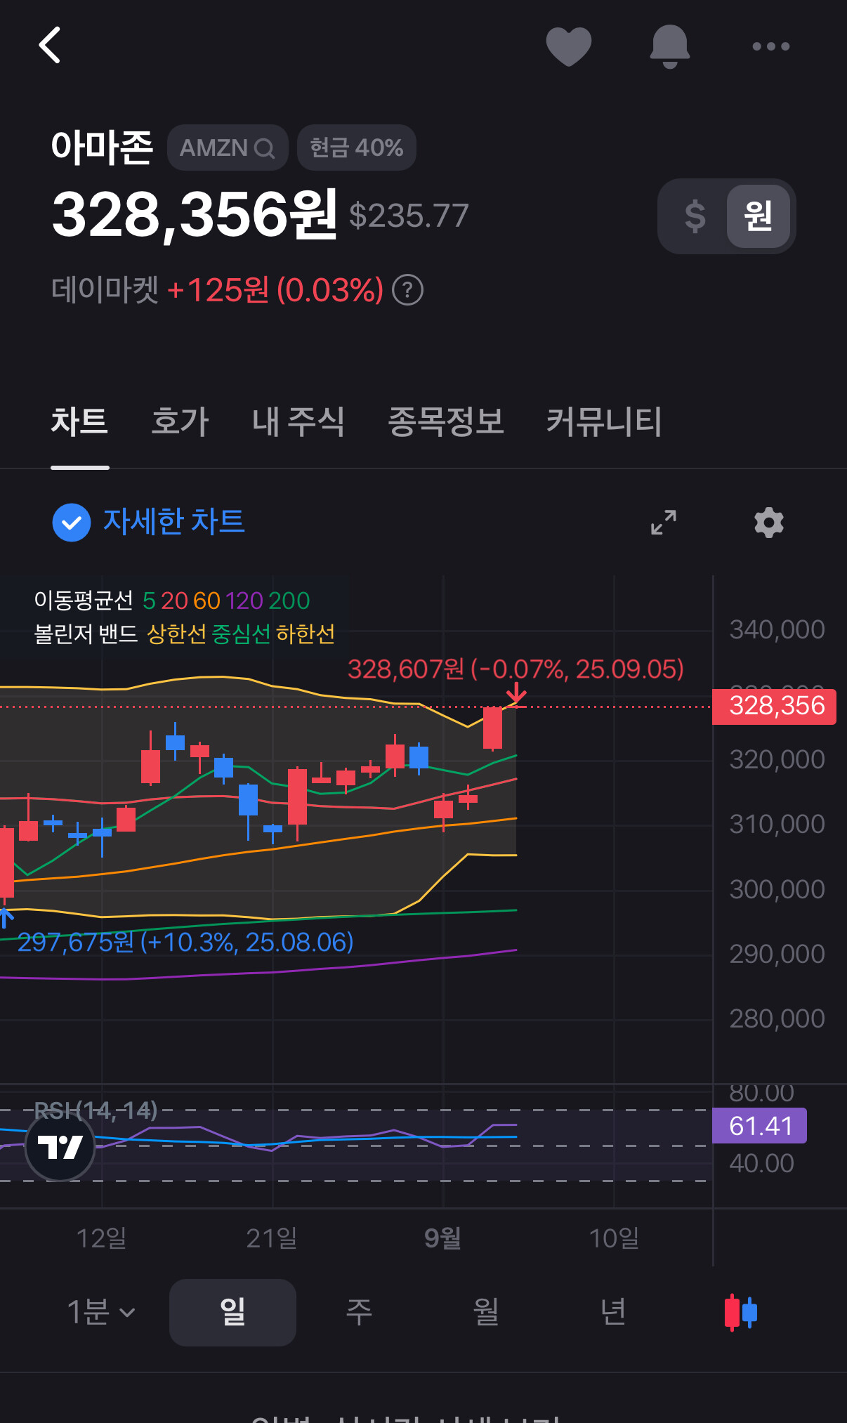Tap the 328,356 current price tag
The width and height of the screenshot is (847, 1423).
pyautogui.click(x=775, y=706)
